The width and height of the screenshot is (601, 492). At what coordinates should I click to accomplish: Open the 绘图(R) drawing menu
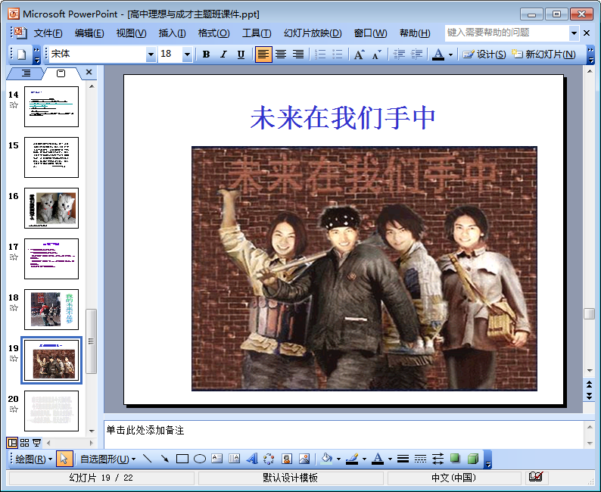click(x=34, y=459)
